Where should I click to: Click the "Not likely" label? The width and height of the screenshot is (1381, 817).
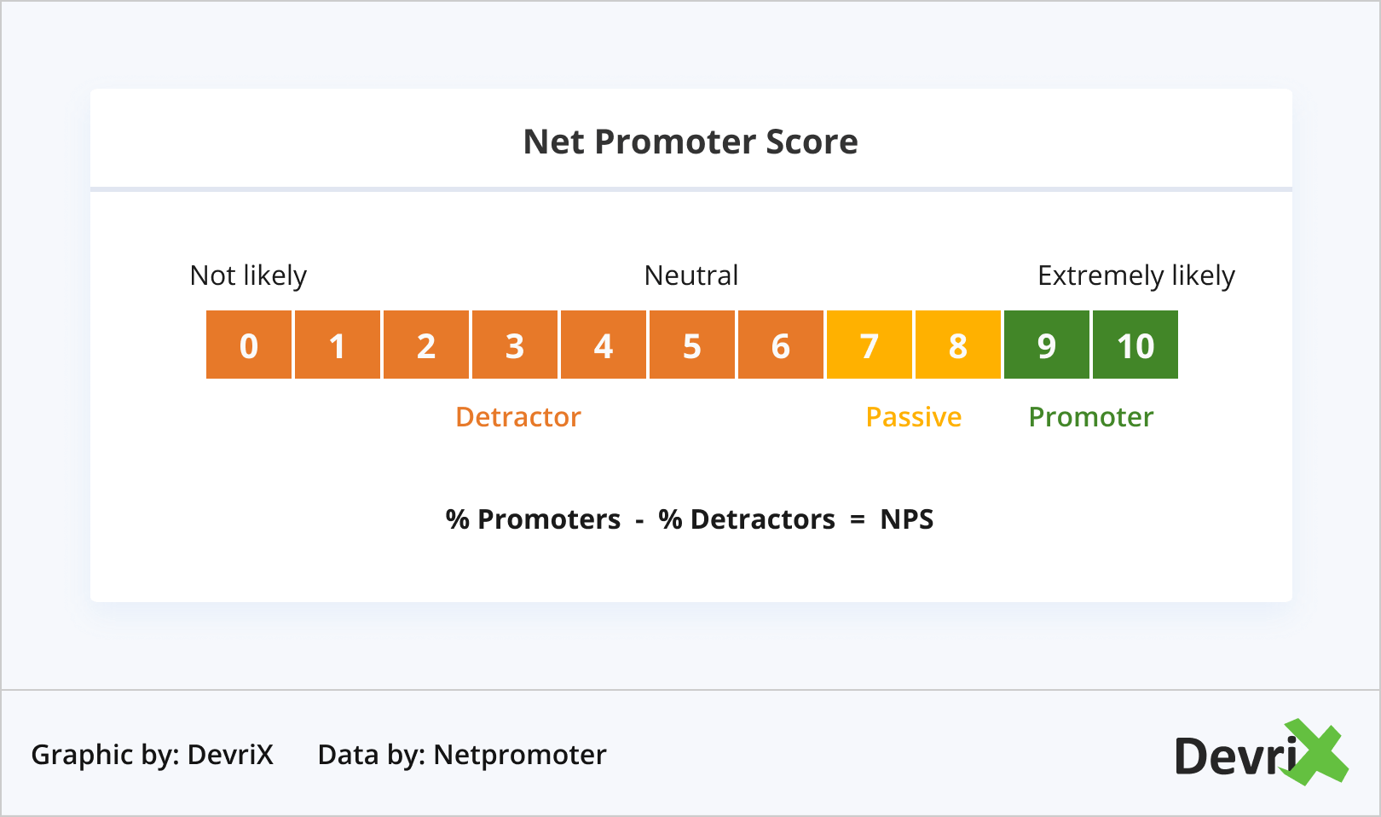click(x=248, y=275)
